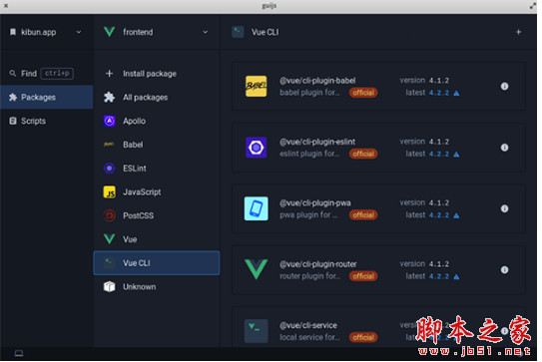Click upgrade arrow for cli-plugin-router

point(456,276)
